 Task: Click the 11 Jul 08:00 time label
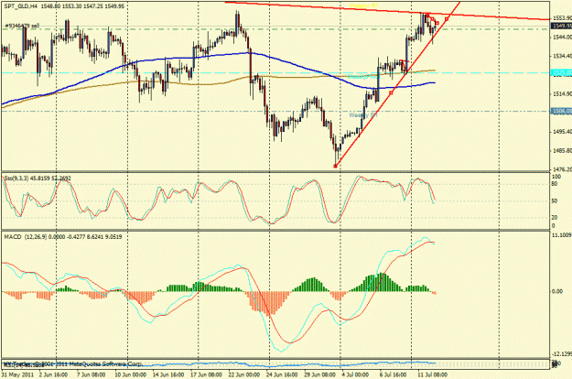pyautogui.click(x=432, y=374)
